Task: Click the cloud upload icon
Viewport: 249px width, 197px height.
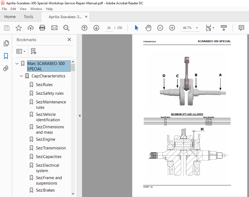Action: point(31,28)
